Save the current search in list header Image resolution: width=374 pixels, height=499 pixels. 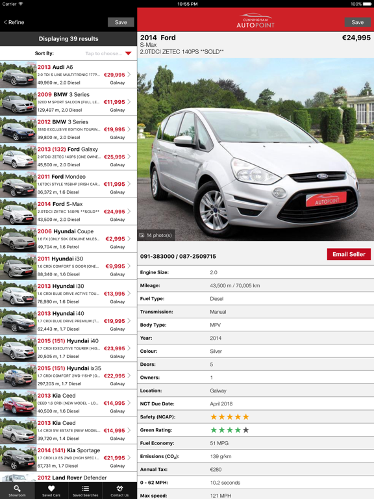tap(121, 22)
